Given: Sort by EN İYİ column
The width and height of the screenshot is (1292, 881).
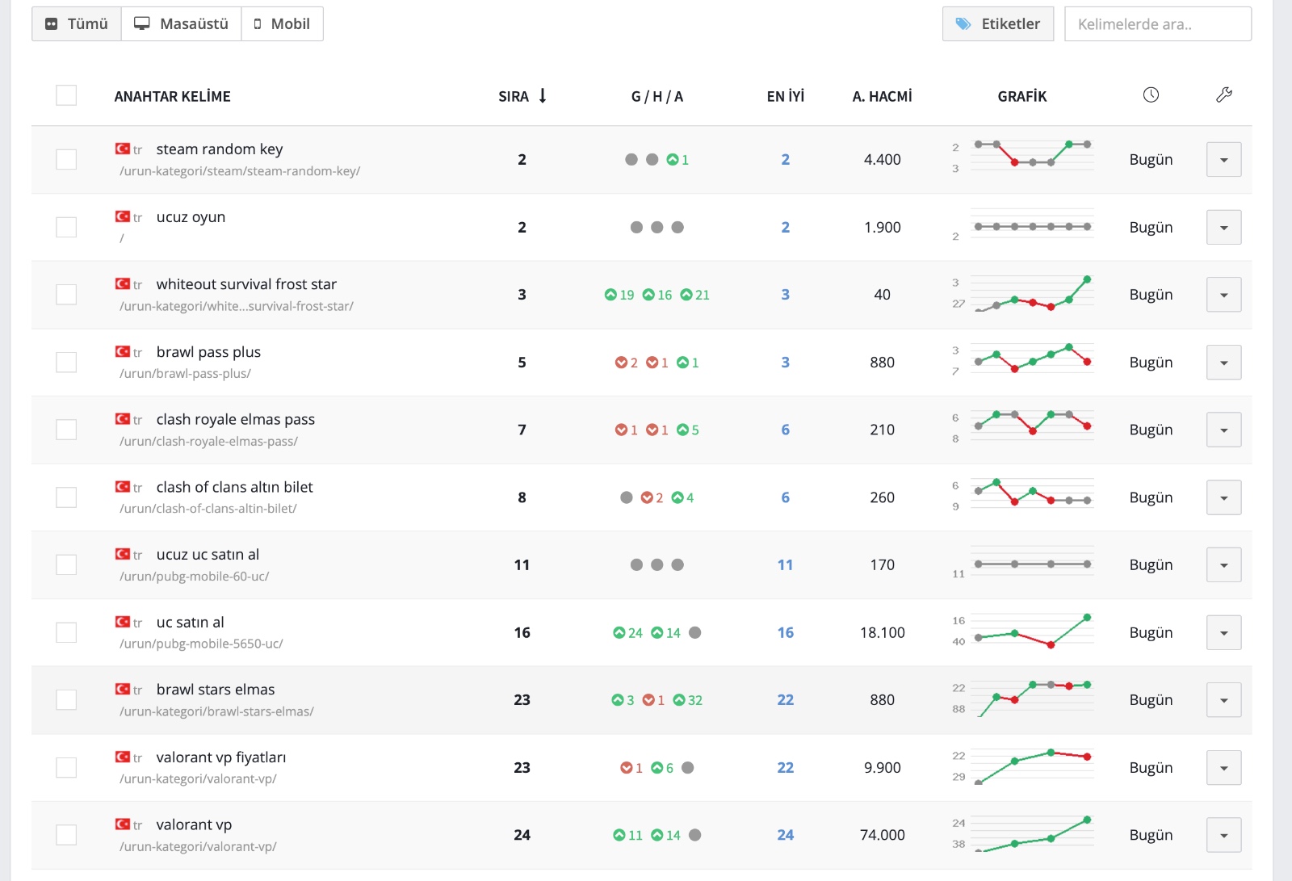Looking at the screenshot, I should tap(785, 96).
